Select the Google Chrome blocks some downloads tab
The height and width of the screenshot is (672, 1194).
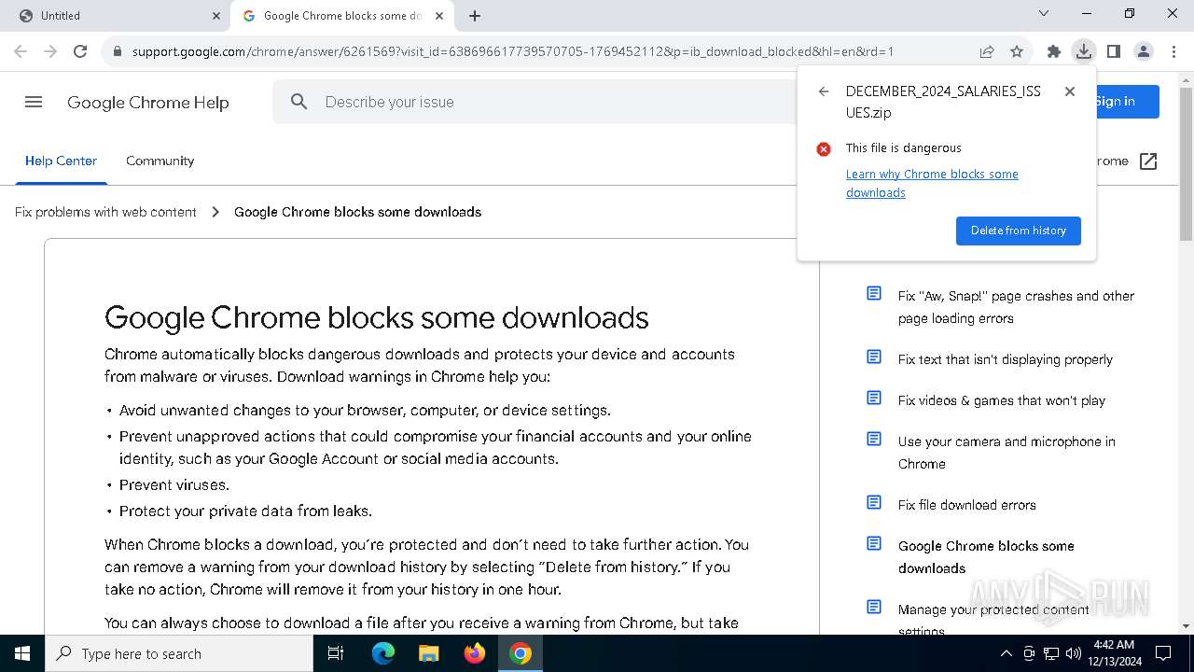[341, 16]
